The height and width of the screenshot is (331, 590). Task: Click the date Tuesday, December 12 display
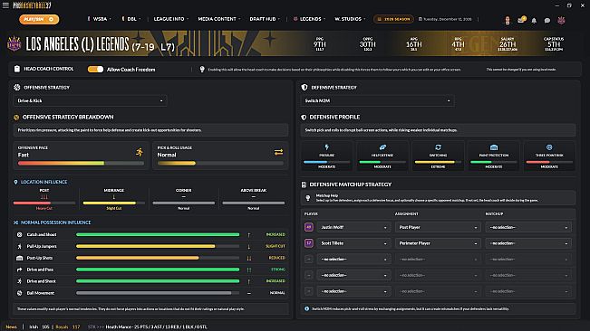[x=445, y=19]
